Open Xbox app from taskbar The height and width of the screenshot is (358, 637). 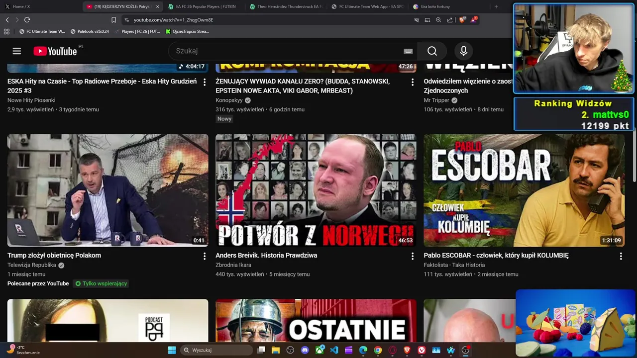point(319,350)
